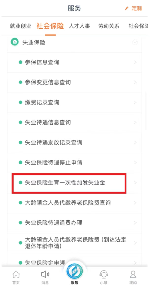
Task: Tap 失业保险待遇停止申请
Action: tap(75, 163)
